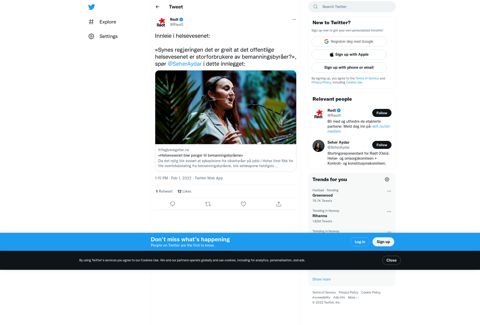This screenshot has width=480, height=325.
Task: Open Trends for you settings gear
Action: [x=387, y=179]
